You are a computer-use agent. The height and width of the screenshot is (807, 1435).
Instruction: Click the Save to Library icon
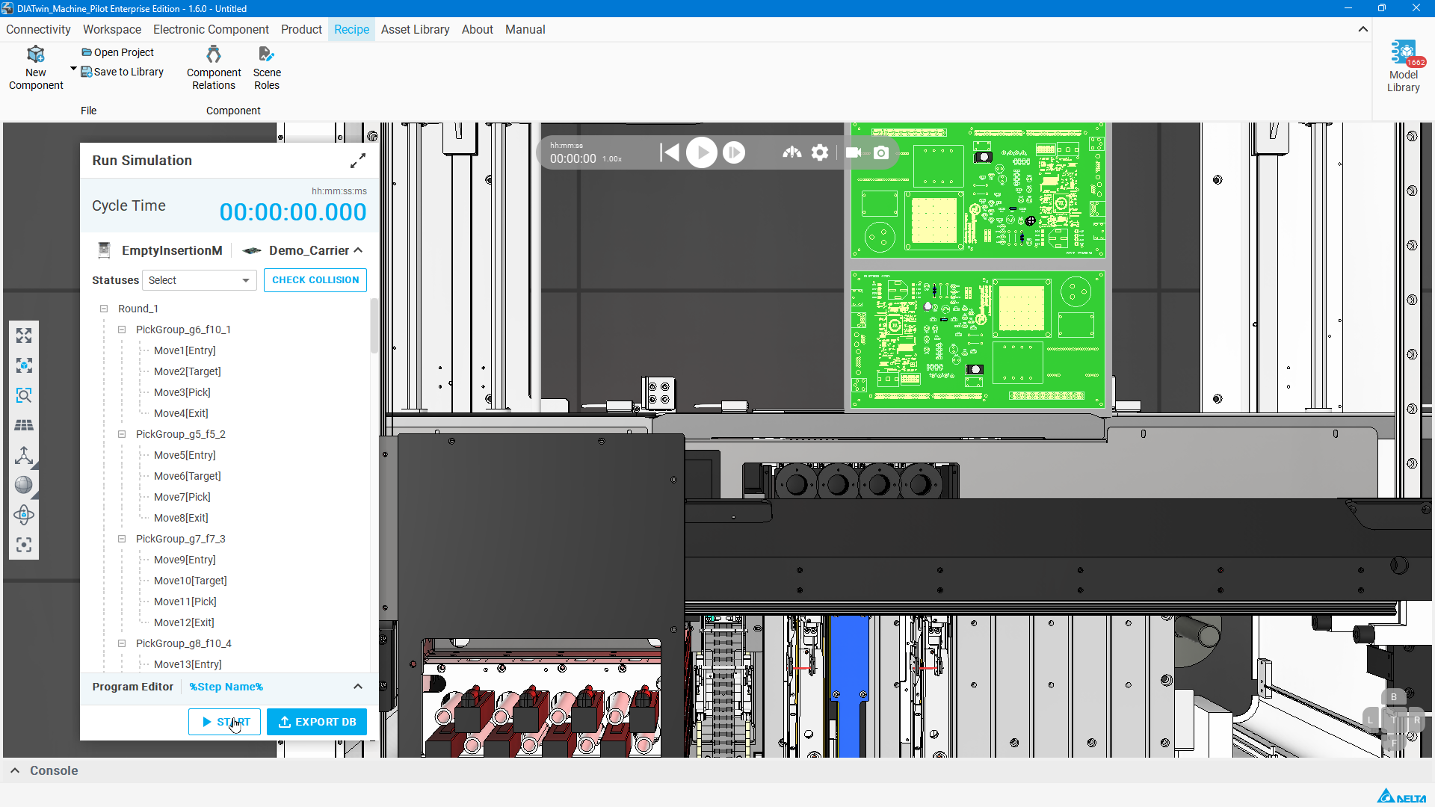pos(87,72)
